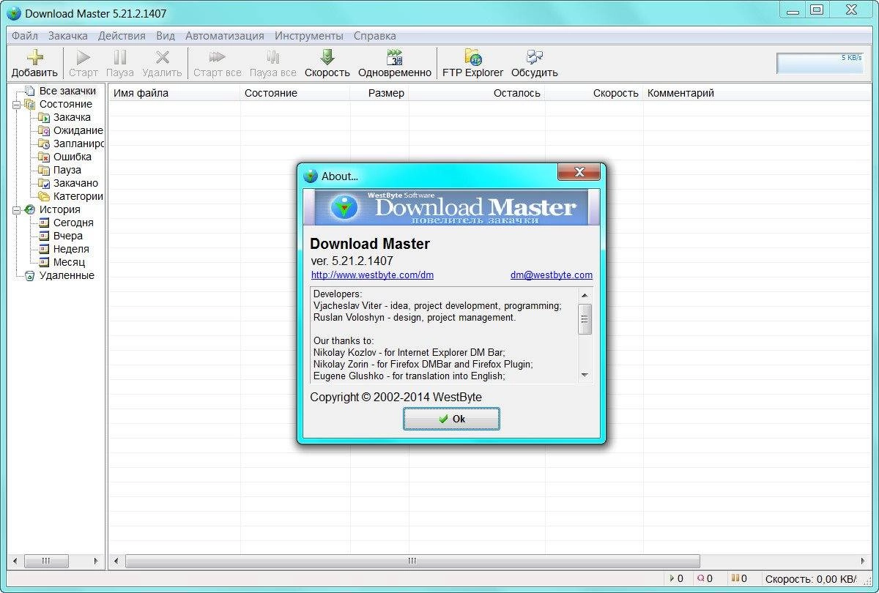Click the Добавить (Add) toolbar icon
This screenshot has width=879, height=593.
(34, 64)
